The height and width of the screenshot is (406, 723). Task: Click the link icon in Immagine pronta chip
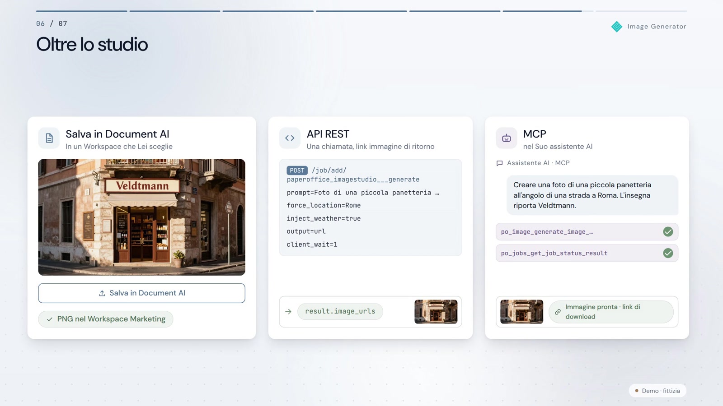(x=558, y=312)
